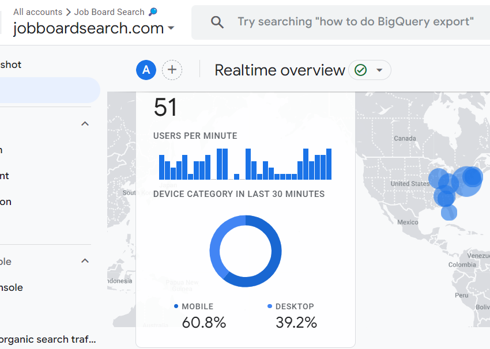490x349 pixels.
Task: Click the MOBILE legend label
Action: tap(198, 306)
